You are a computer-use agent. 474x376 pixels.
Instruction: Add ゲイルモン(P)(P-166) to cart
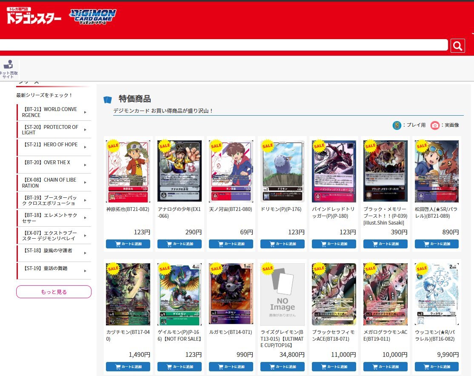[x=180, y=367]
